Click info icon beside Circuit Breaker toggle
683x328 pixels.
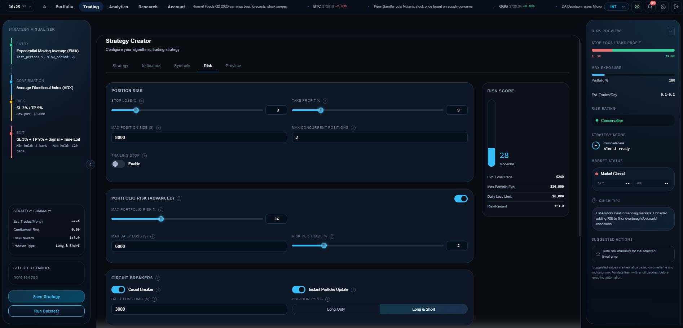[x=158, y=290]
